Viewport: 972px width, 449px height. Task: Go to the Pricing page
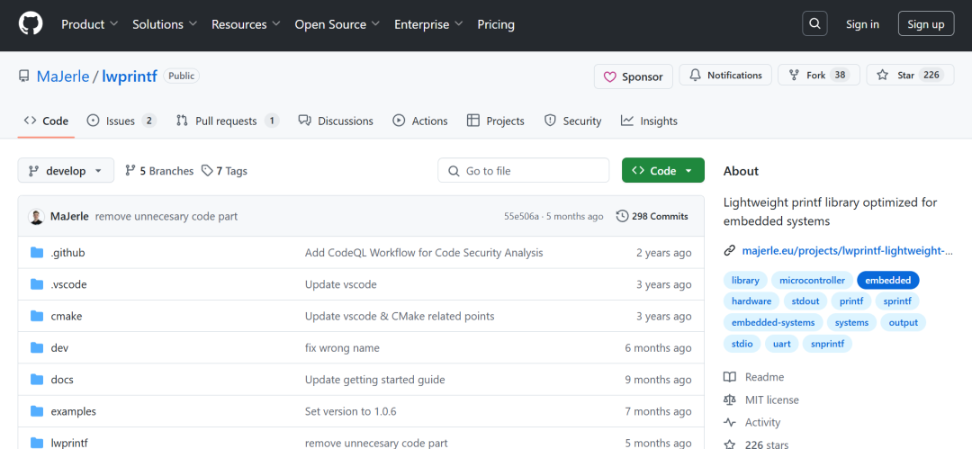(496, 24)
